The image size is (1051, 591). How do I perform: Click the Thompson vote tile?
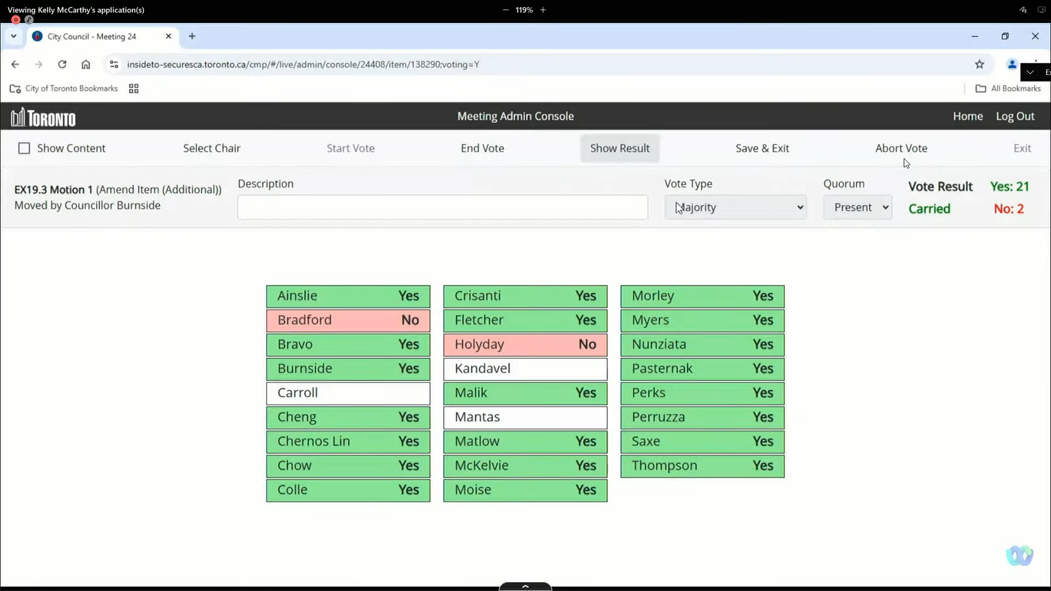coord(702,466)
